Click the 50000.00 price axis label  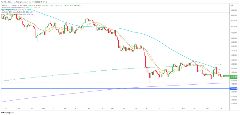click(234, 15)
